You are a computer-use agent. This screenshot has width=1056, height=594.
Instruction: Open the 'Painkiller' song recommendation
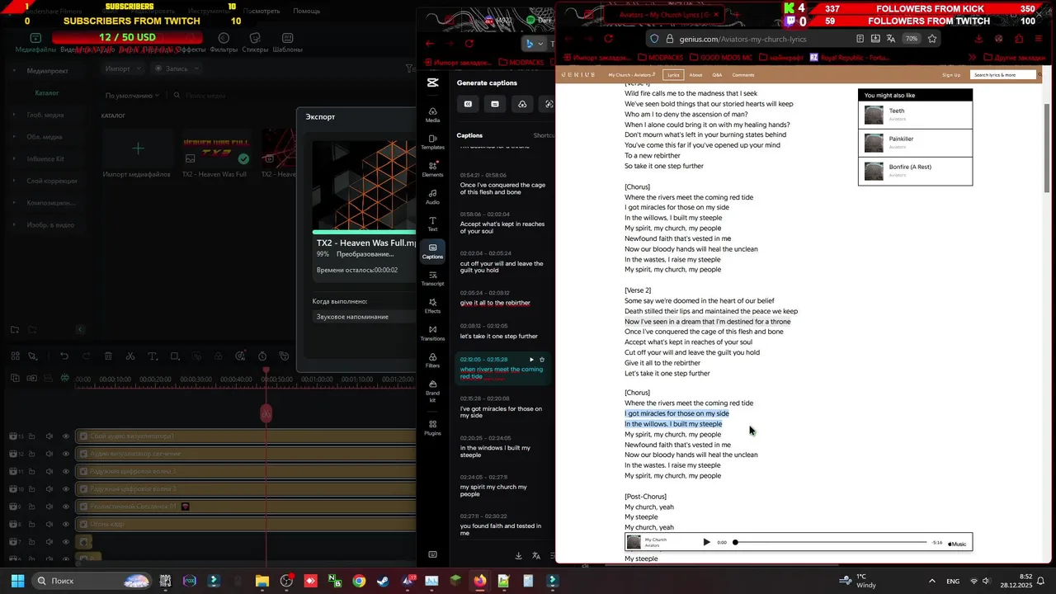[915, 143]
